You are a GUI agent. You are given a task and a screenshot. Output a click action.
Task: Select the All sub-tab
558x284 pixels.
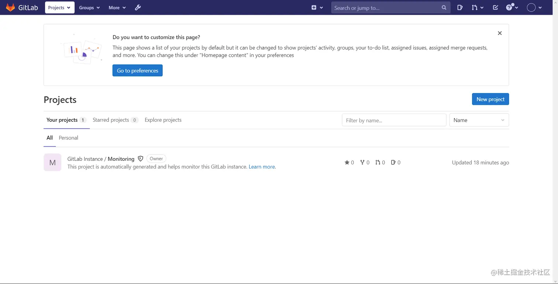click(x=49, y=138)
